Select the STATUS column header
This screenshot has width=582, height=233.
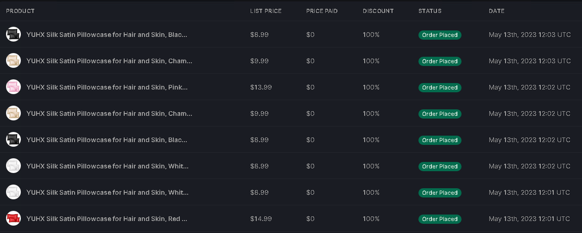tap(430, 11)
